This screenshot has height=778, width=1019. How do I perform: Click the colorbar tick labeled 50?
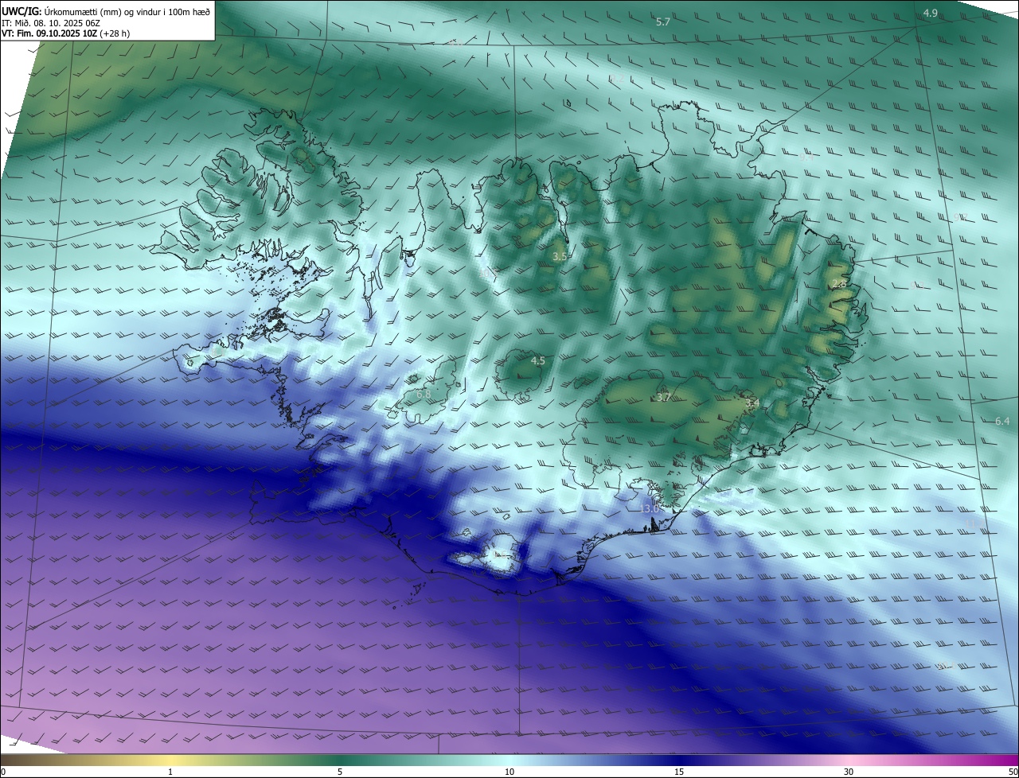point(1013,772)
